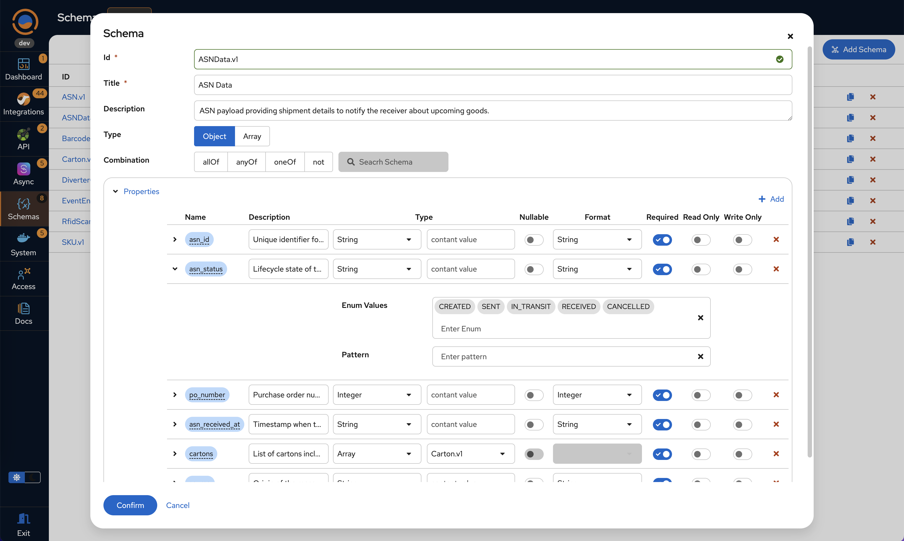The height and width of the screenshot is (541, 904).
Task: Expand the po_number property row
Action: click(175, 395)
